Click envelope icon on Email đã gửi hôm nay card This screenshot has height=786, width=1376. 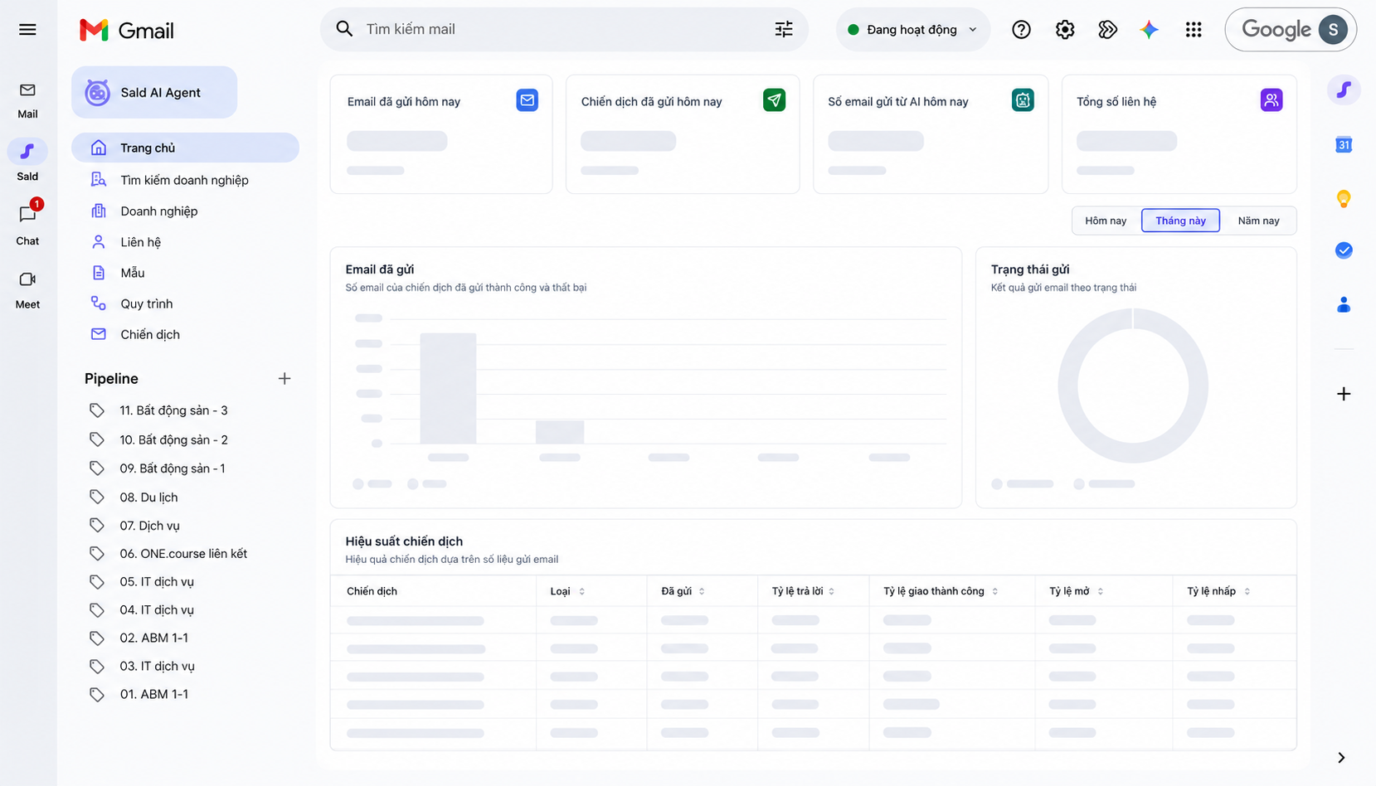[527, 100]
